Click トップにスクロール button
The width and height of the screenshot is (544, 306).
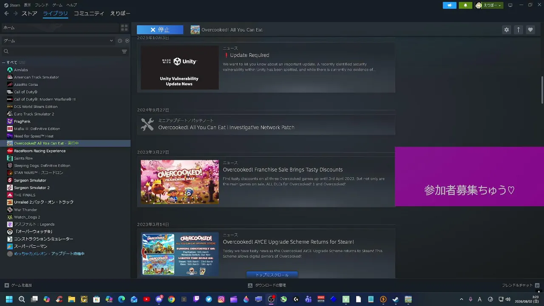tap(272, 275)
